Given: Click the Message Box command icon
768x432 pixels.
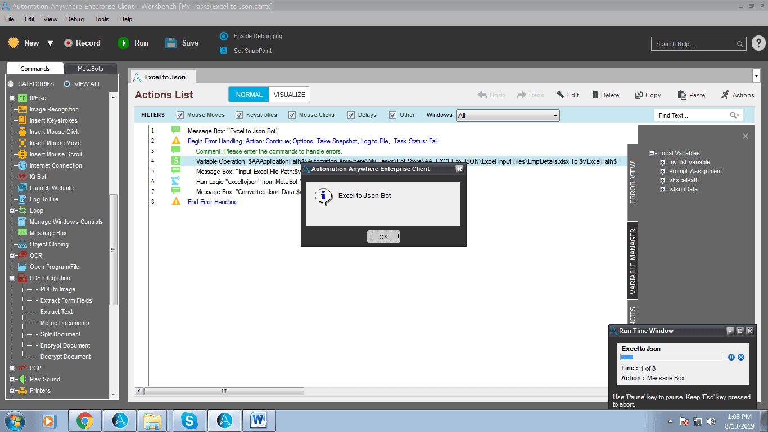Looking at the screenshot, I should click(22, 233).
